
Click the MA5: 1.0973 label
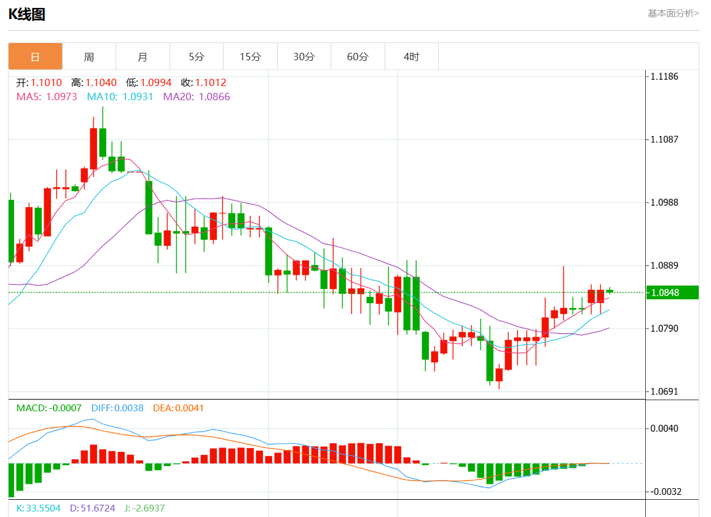point(47,97)
